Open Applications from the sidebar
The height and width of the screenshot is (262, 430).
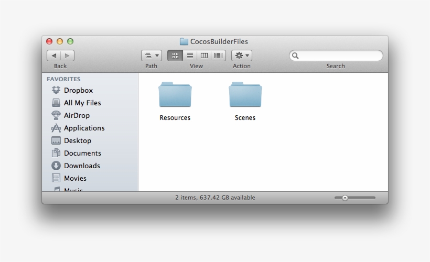[84, 128]
